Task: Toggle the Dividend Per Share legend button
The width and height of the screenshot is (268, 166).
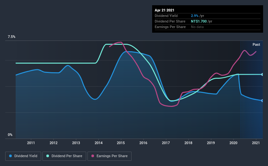Action: (64, 156)
